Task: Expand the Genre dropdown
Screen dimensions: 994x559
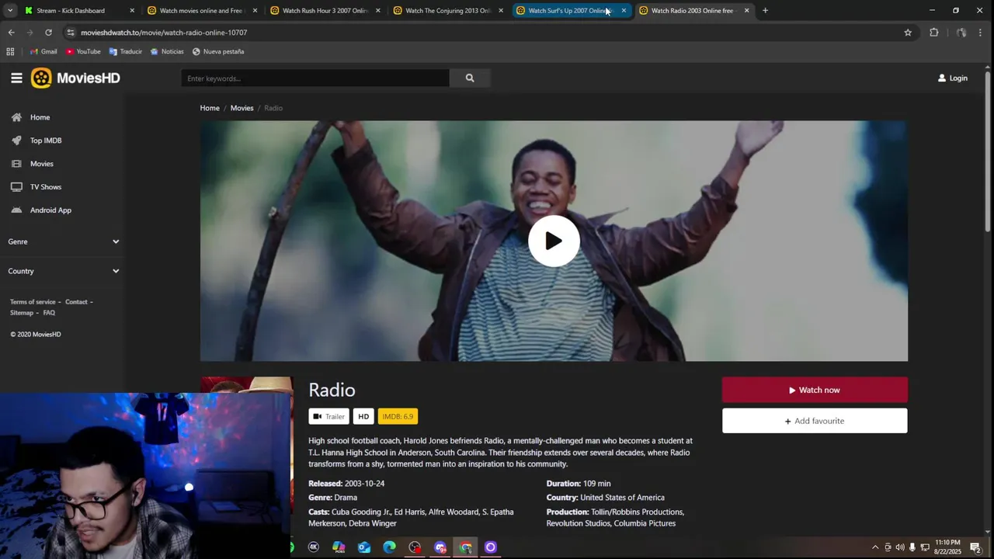Action: (63, 241)
